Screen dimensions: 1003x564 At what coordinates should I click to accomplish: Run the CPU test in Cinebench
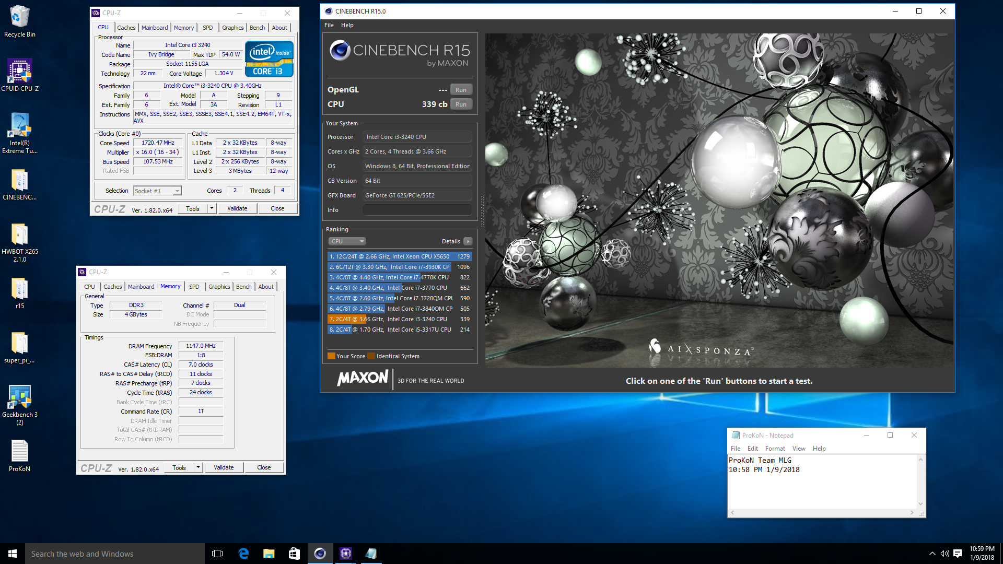click(461, 104)
